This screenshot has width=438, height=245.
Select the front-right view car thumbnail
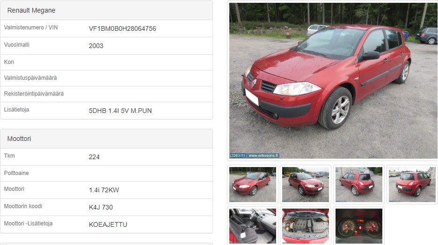305,184
